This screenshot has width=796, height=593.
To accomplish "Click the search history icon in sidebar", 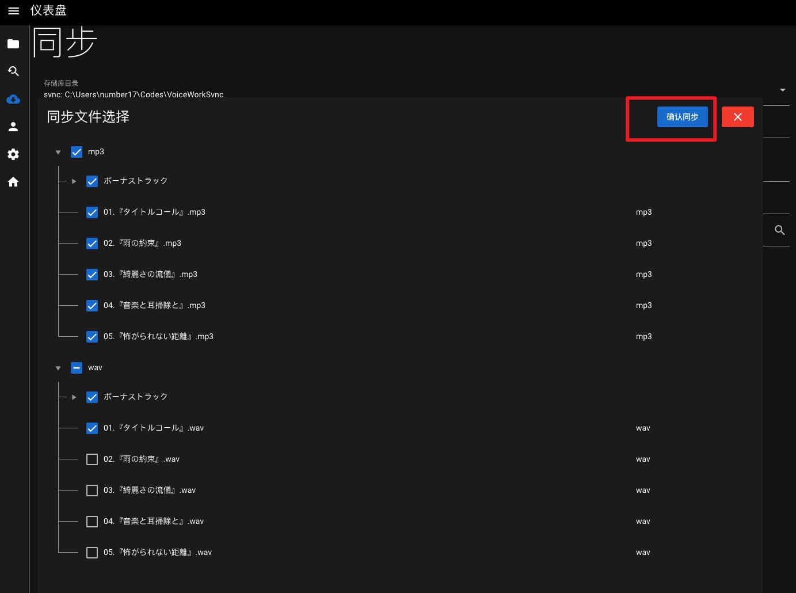I will pyautogui.click(x=13, y=71).
